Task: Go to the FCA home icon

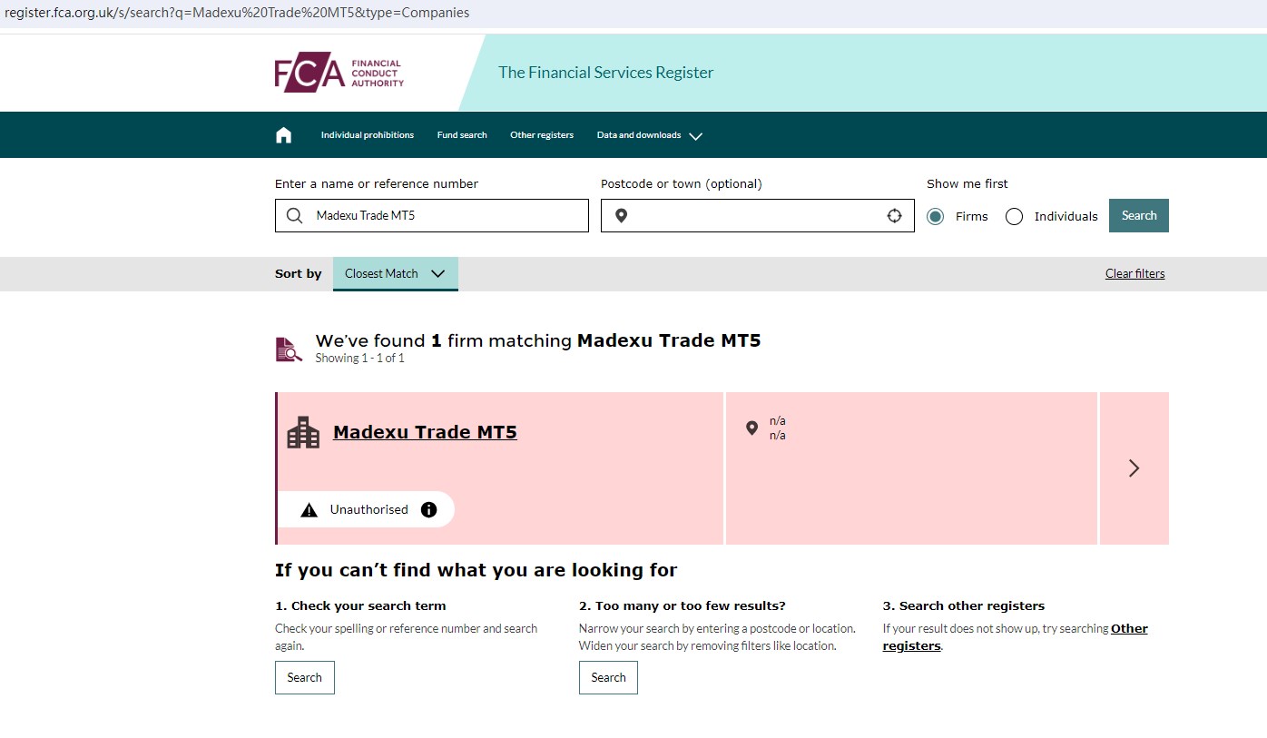Action: 284,135
